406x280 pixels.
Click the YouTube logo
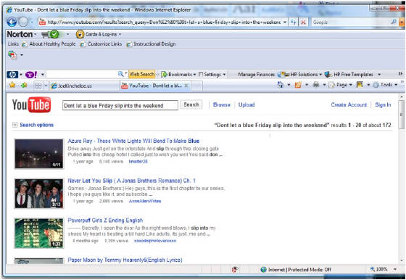31,105
